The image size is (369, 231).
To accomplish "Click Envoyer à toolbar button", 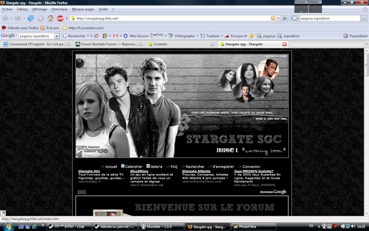I will pyautogui.click(x=236, y=36).
